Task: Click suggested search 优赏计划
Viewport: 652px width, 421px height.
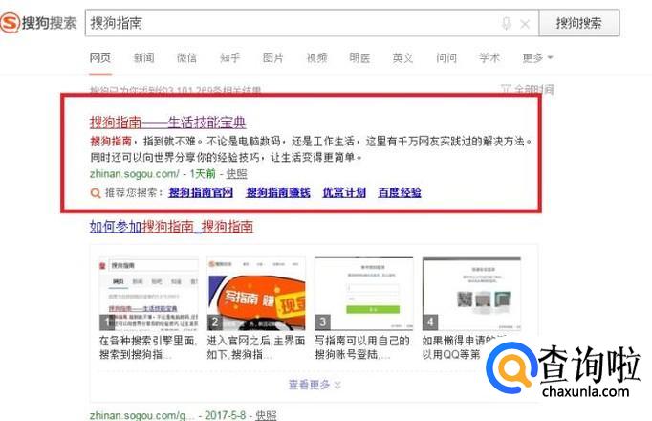Action: 344,192
